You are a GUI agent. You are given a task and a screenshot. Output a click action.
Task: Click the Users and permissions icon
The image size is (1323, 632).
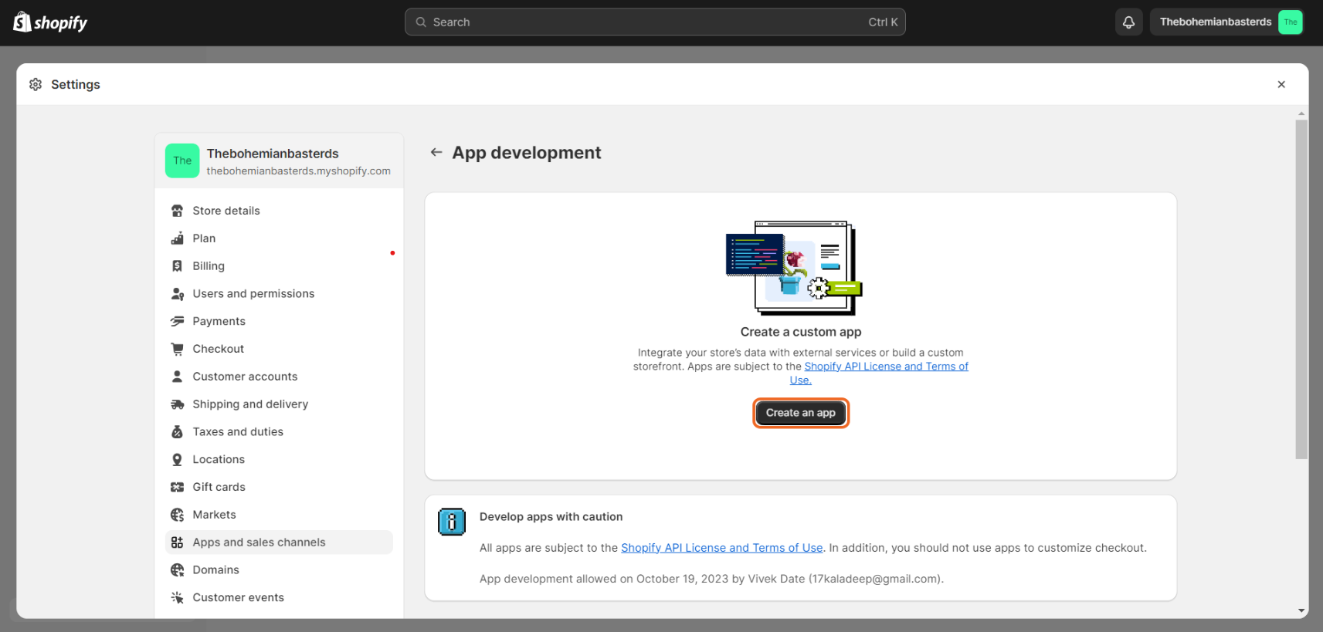coord(178,294)
